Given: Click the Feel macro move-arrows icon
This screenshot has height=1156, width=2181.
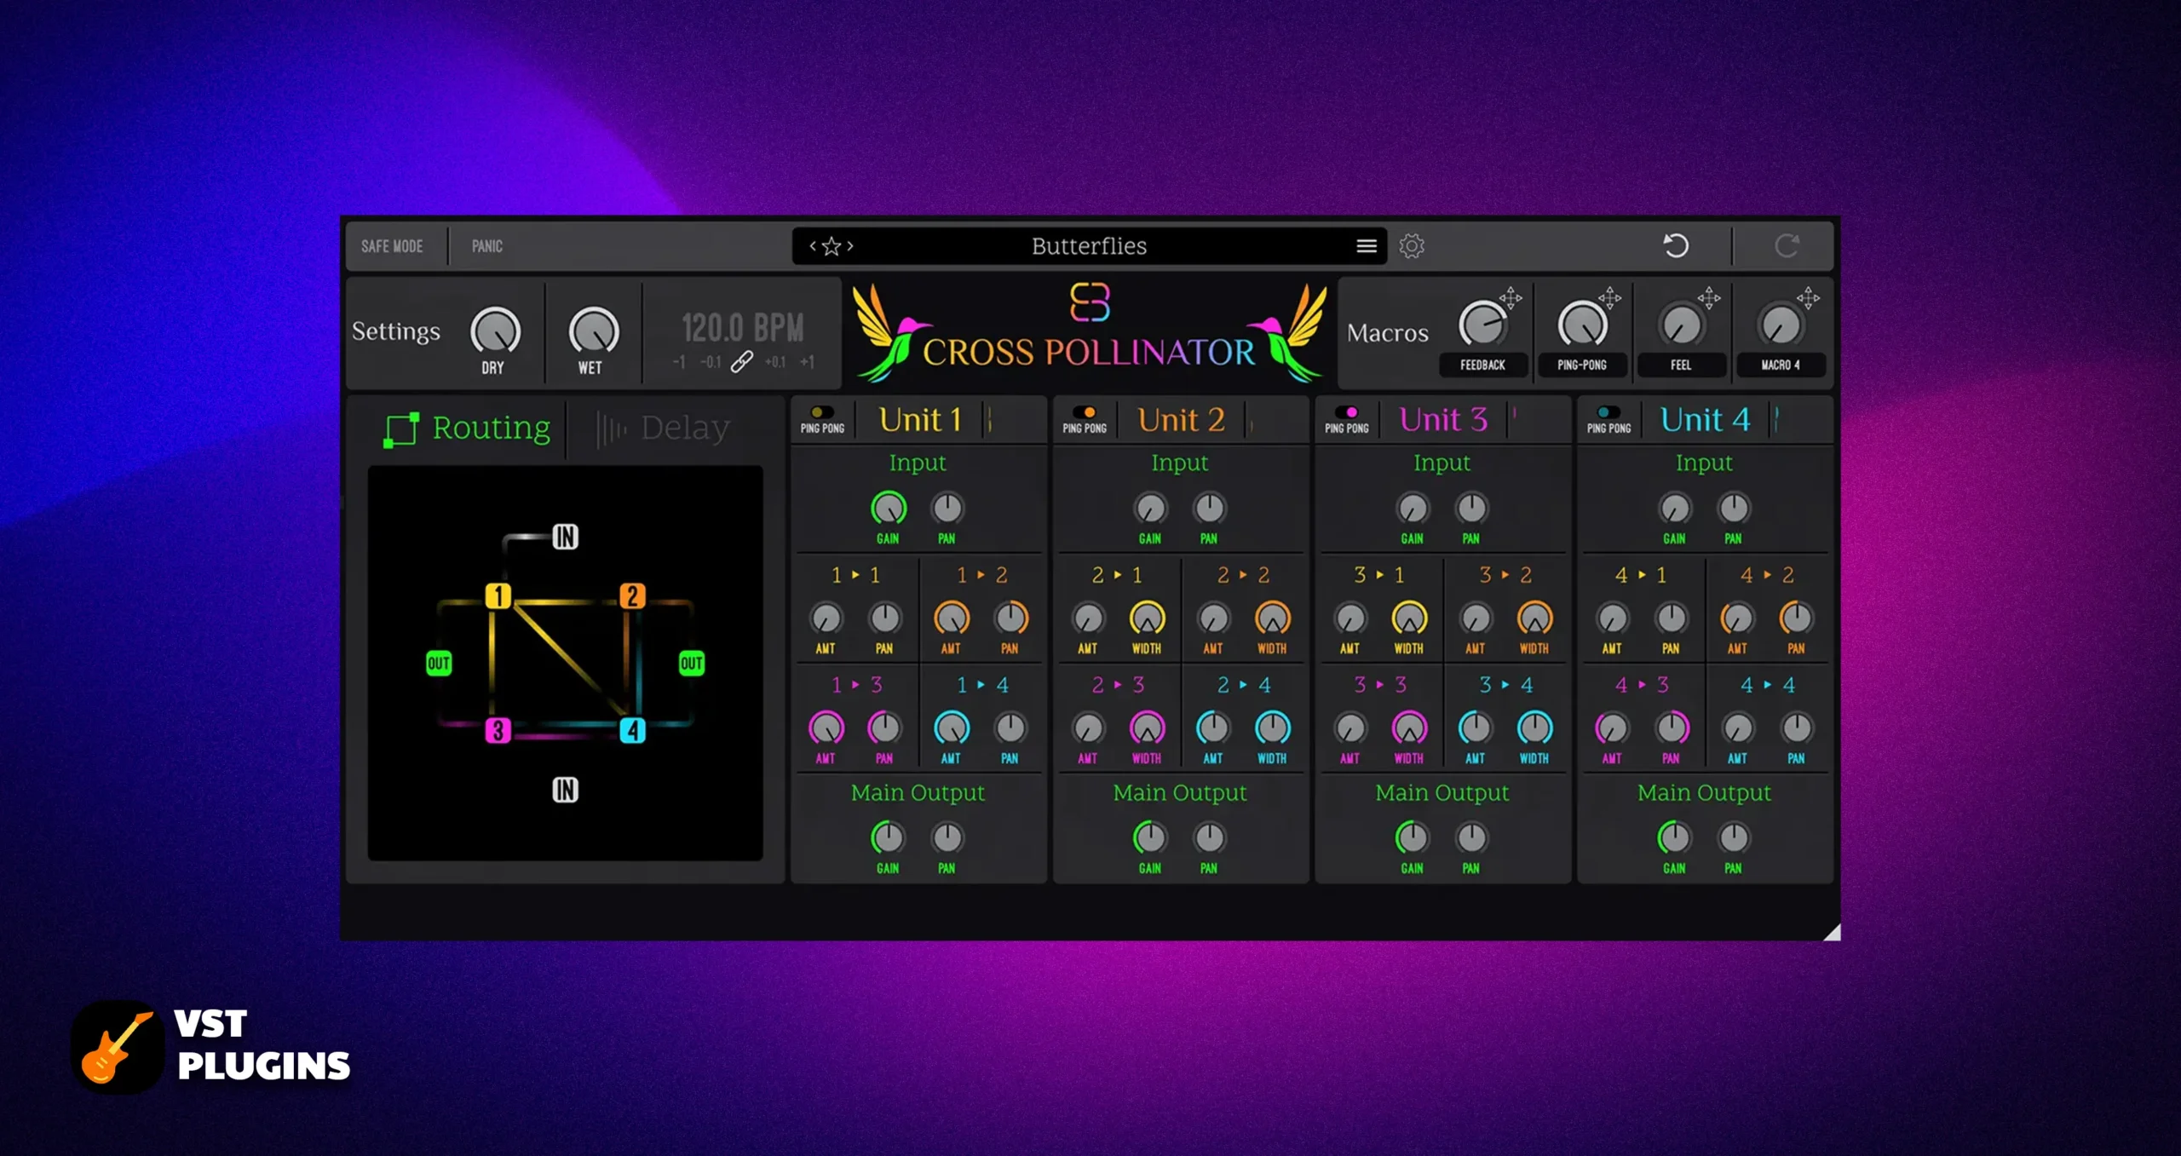Looking at the screenshot, I should pos(1709,297).
